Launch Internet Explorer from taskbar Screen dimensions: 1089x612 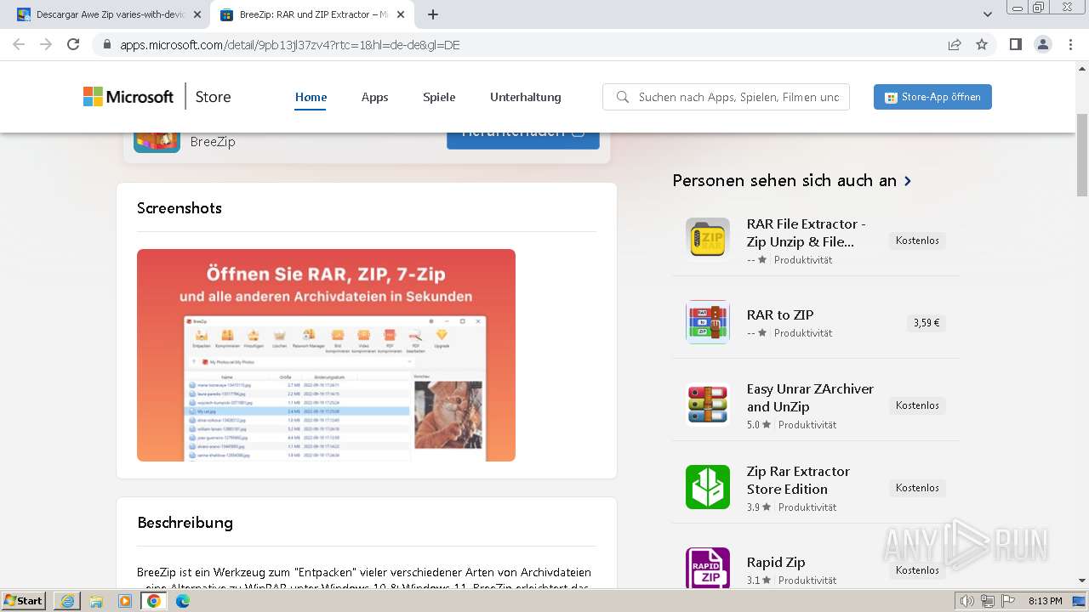(67, 601)
